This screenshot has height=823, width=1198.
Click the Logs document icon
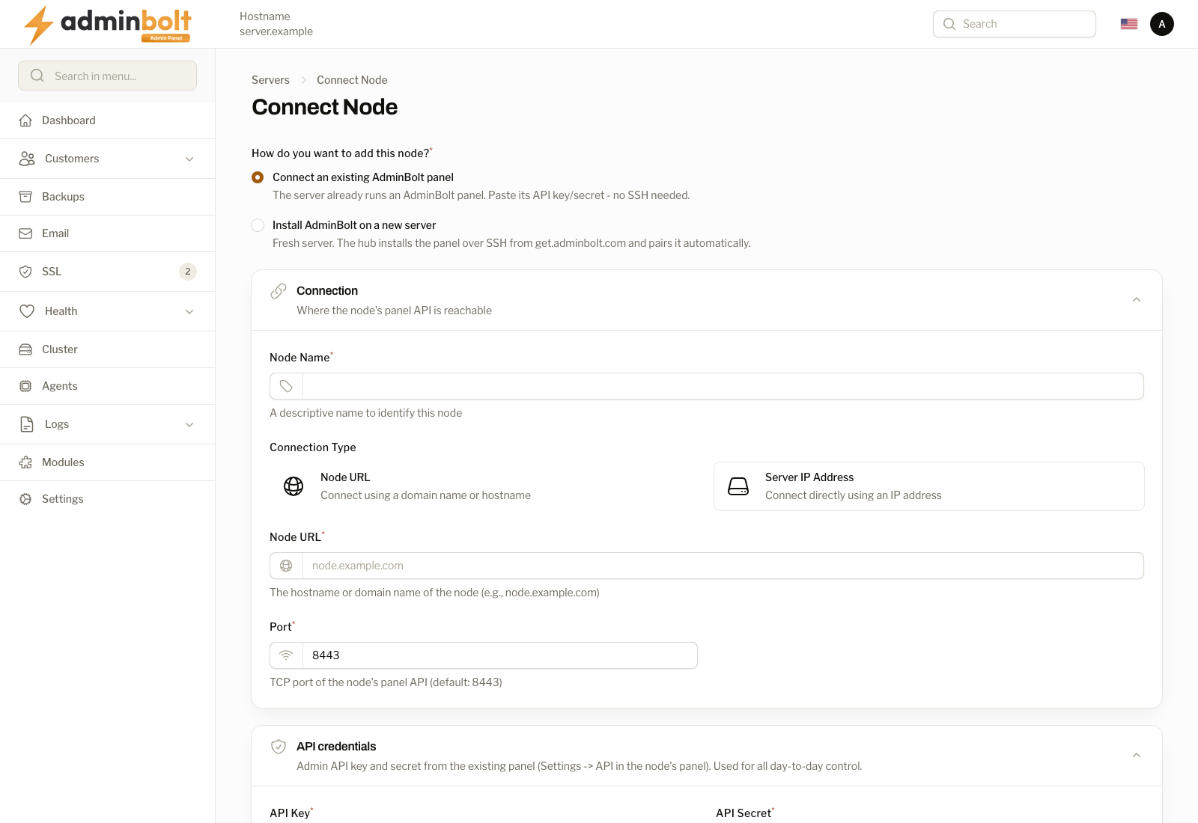(27, 424)
